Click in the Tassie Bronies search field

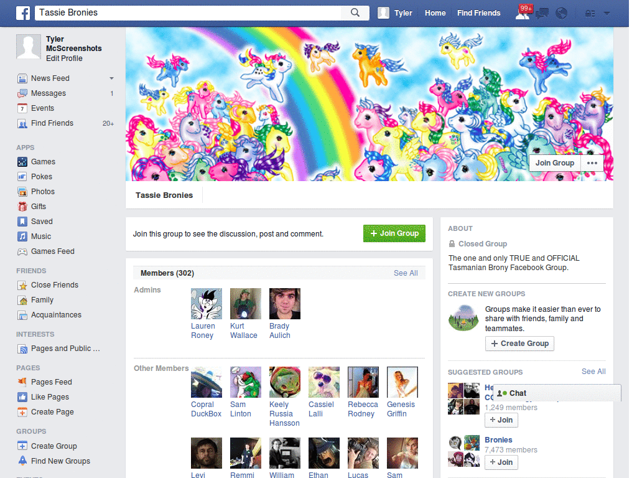click(188, 12)
